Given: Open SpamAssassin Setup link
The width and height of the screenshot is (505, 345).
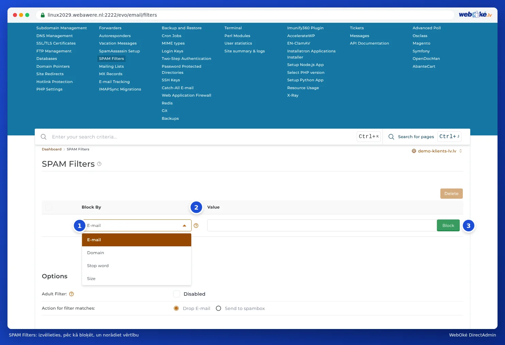Looking at the screenshot, I should pyautogui.click(x=119, y=51).
